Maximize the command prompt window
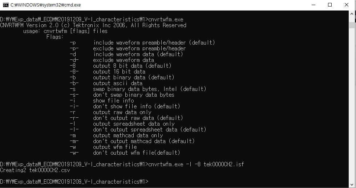Screen dimensions: 356x188 point(330,5)
